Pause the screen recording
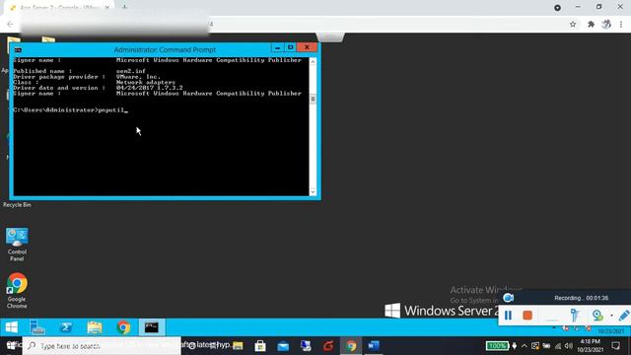 (508, 316)
